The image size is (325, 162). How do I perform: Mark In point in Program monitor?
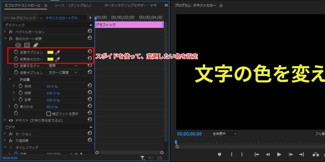coord(232,154)
